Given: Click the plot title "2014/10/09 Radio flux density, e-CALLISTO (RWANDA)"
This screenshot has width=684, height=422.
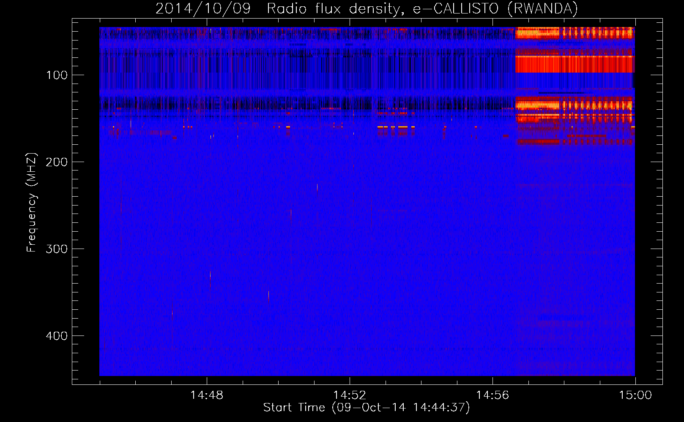Looking at the screenshot, I should [367, 8].
